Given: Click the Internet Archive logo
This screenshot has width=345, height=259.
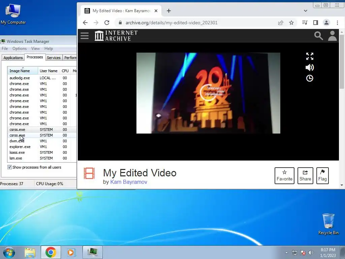Looking at the screenshot, I should (x=116, y=36).
